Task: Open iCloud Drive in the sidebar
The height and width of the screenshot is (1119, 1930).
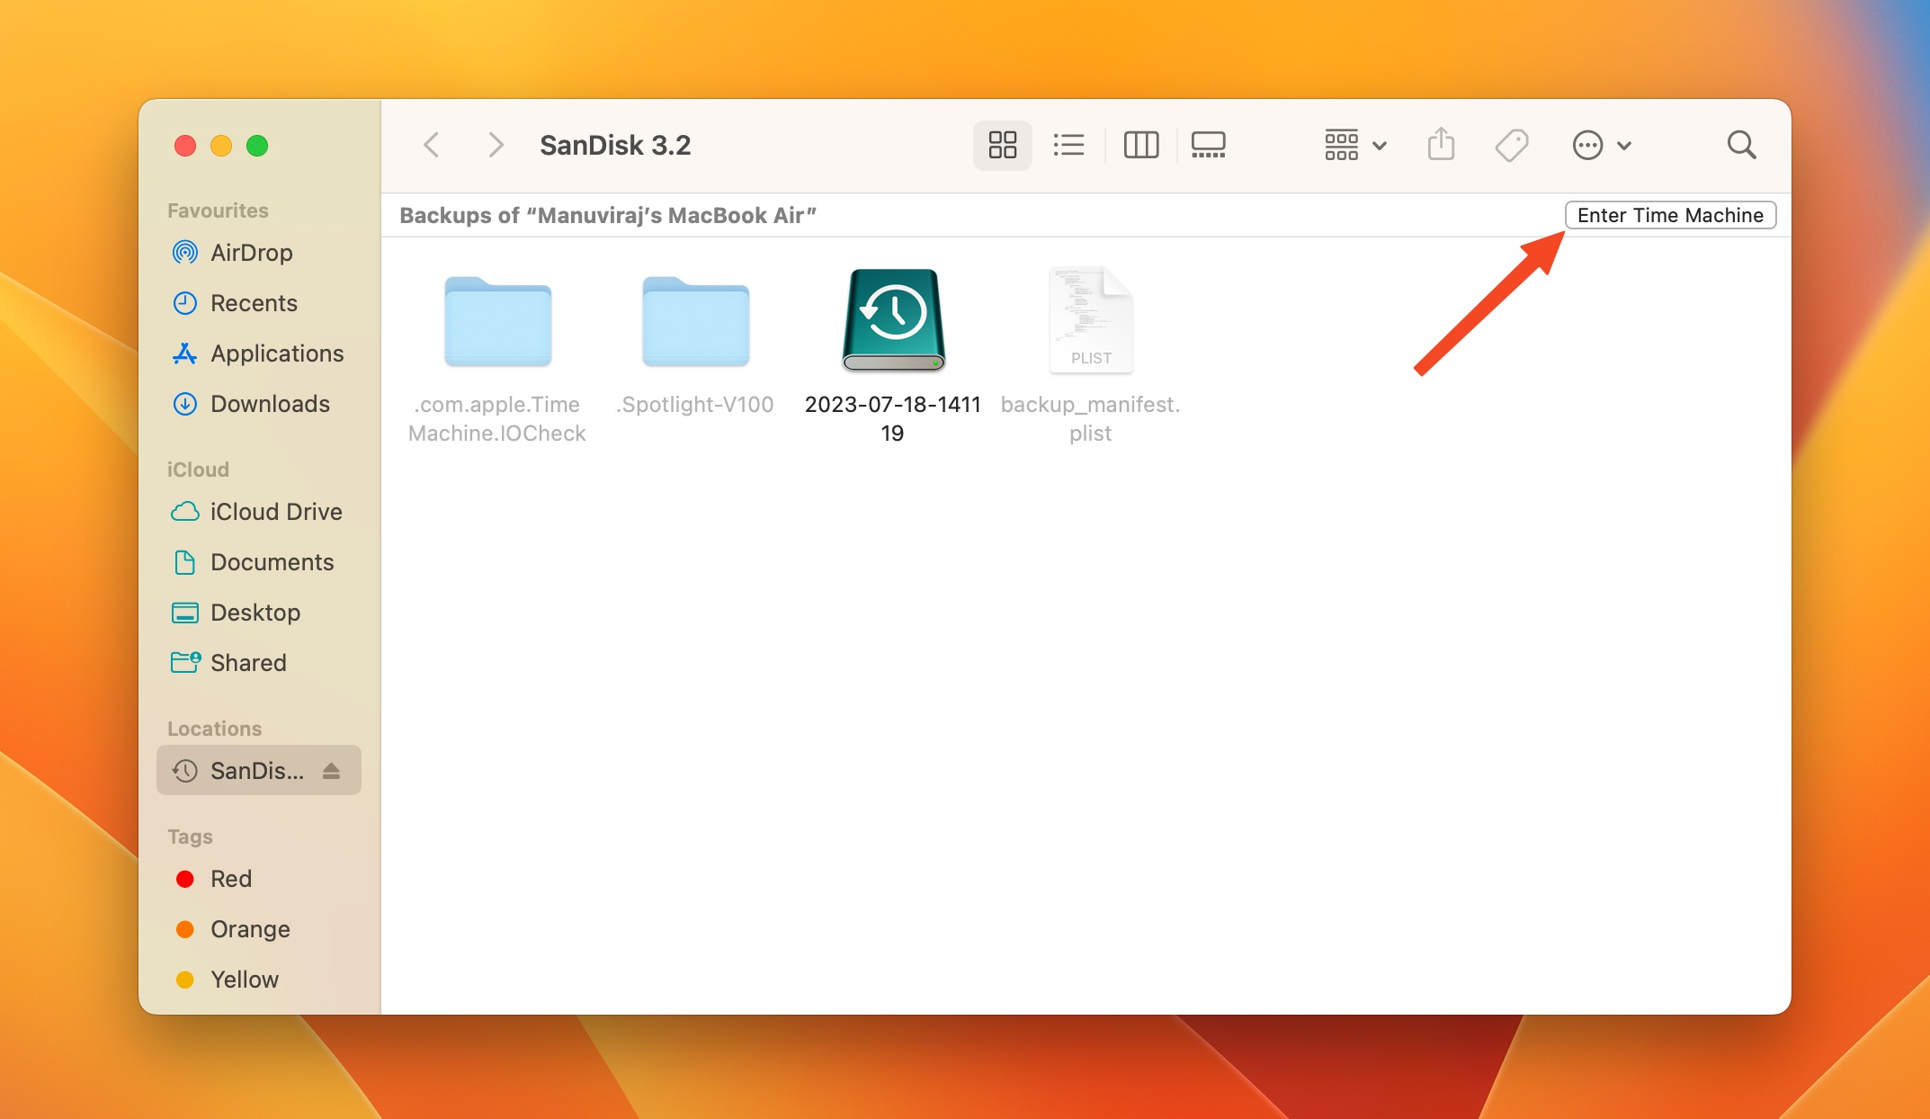Action: [259, 512]
